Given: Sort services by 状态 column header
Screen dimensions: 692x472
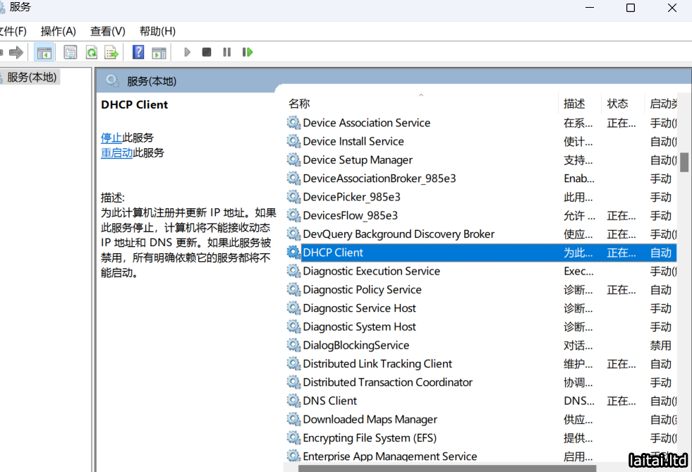Looking at the screenshot, I should point(617,104).
